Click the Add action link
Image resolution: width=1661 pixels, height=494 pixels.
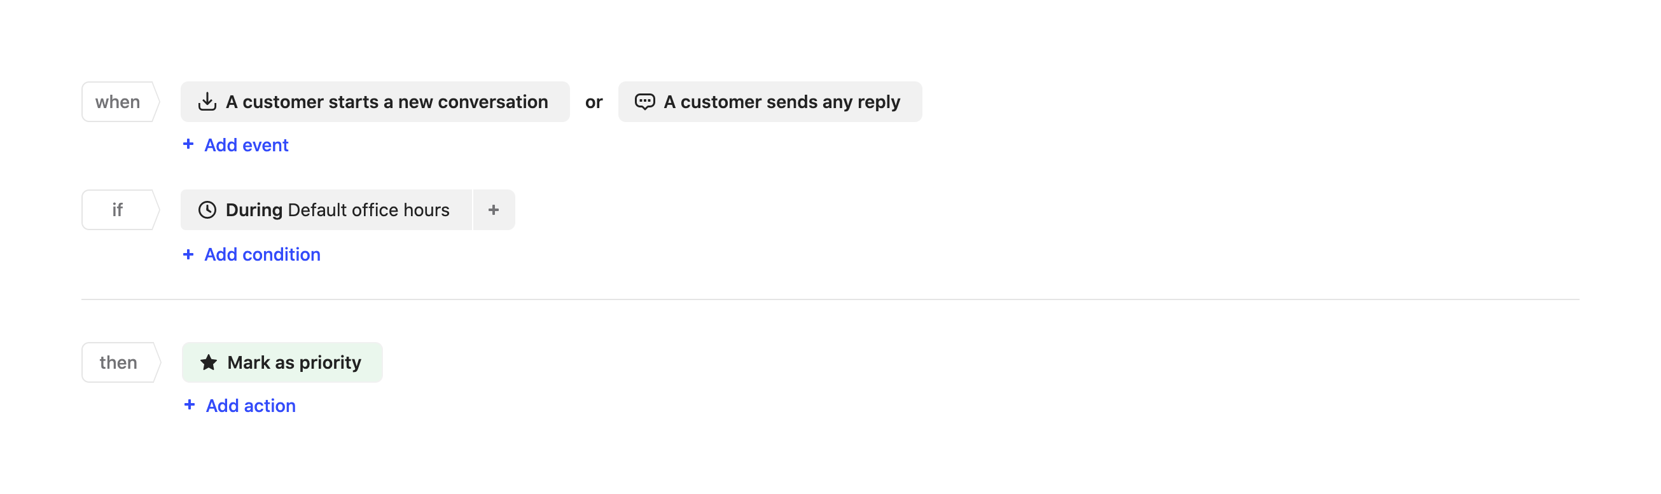tap(250, 406)
